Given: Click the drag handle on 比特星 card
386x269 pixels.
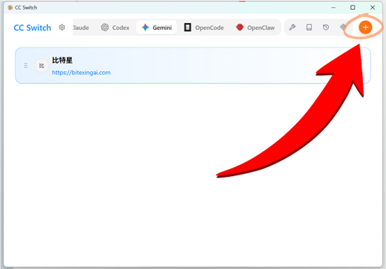Looking at the screenshot, I should point(26,66).
